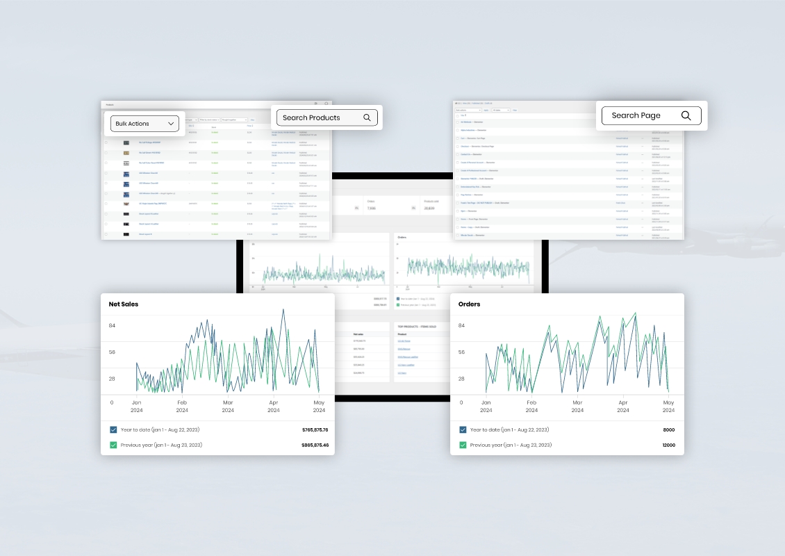This screenshot has width=785, height=556.
Task: Click the Apply button in pages list
Action: pos(486,110)
